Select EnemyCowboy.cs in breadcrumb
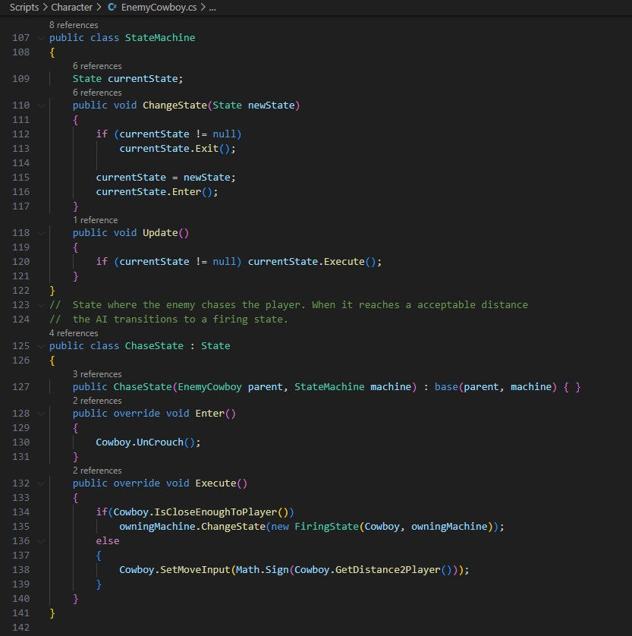This screenshot has height=636, width=632. pos(159,8)
